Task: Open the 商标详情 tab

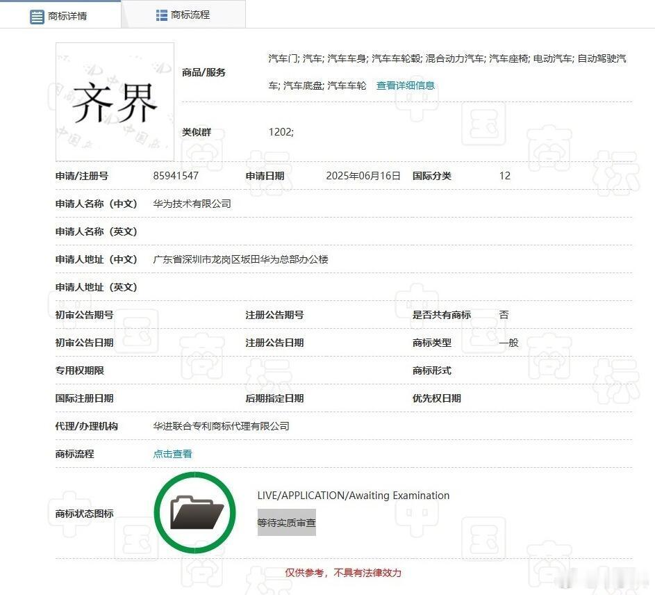Action: click(60, 15)
